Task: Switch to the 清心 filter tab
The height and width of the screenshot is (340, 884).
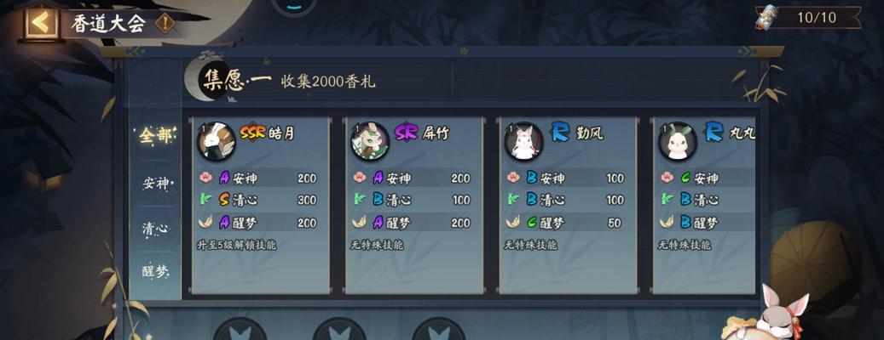Action: pyautogui.click(x=156, y=228)
